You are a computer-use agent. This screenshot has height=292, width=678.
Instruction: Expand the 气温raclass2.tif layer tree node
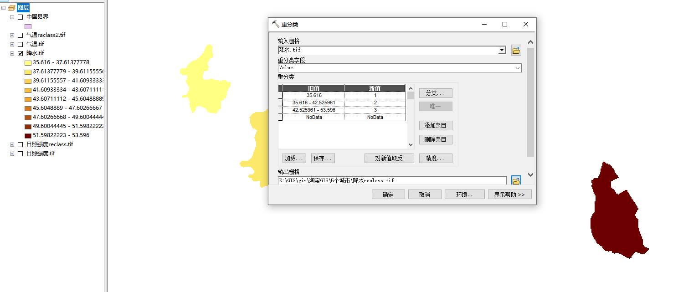tap(12, 35)
